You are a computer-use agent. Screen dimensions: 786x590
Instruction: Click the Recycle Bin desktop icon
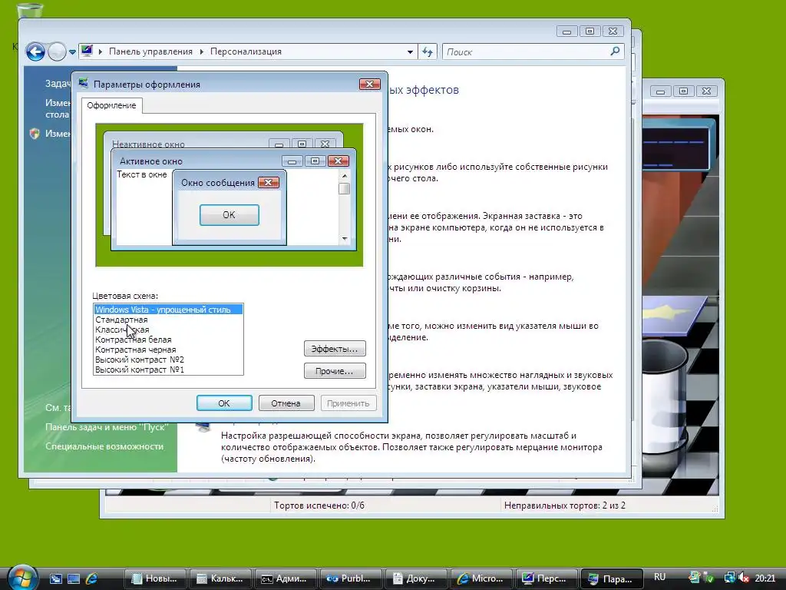(30, 10)
